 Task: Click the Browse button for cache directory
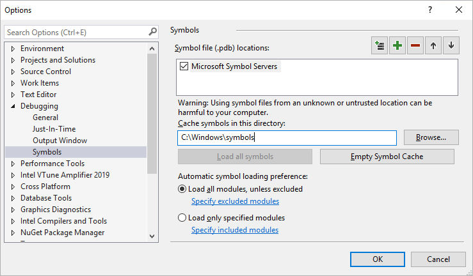point(436,137)
